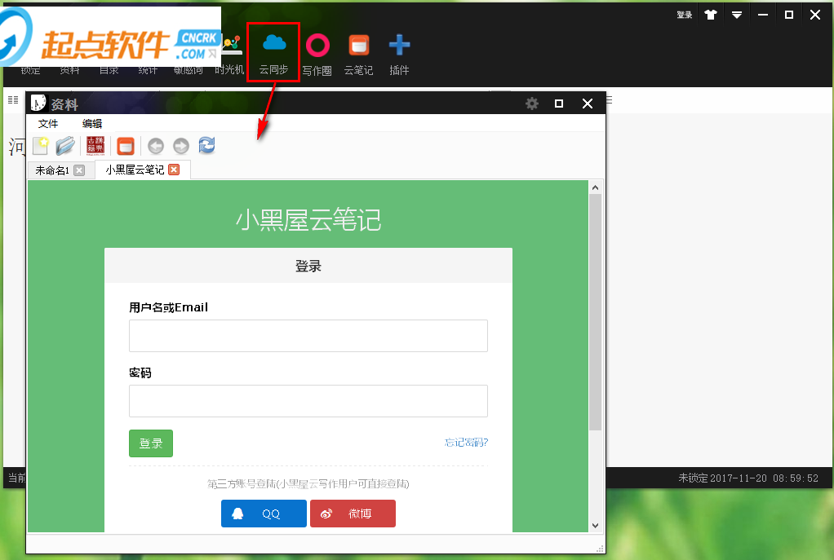Click 未锁定 status text in status bar
834x560 pixels.
click(x=693, y=478)
